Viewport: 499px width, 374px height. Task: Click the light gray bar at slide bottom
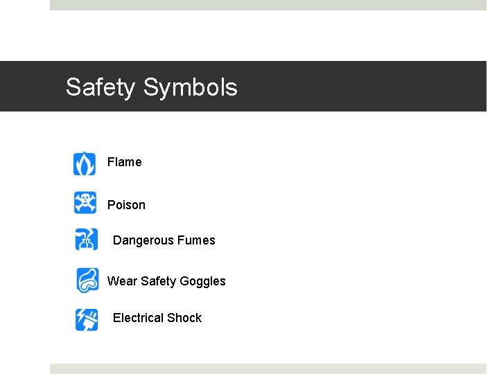[268, 368]
